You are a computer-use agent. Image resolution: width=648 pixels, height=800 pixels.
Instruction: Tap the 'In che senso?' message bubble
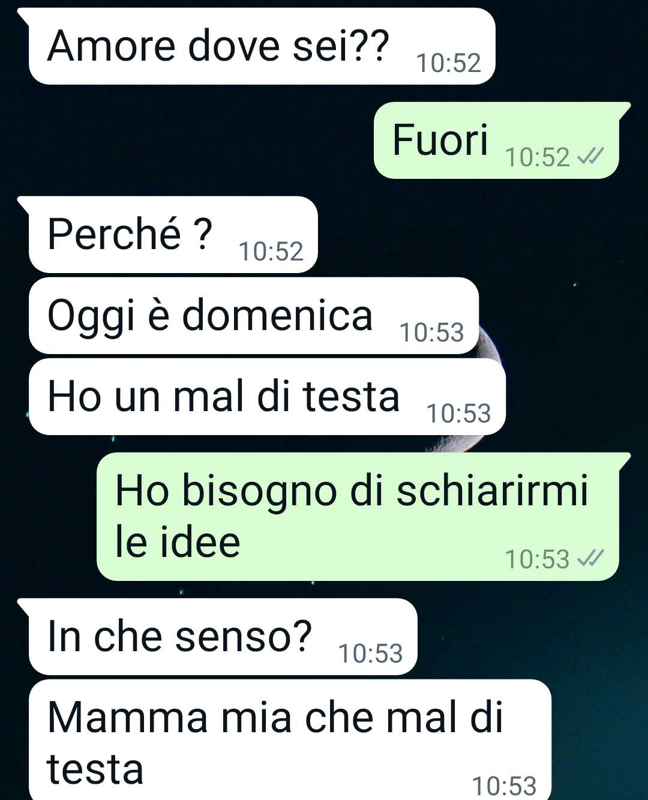(x=223, y=637)
